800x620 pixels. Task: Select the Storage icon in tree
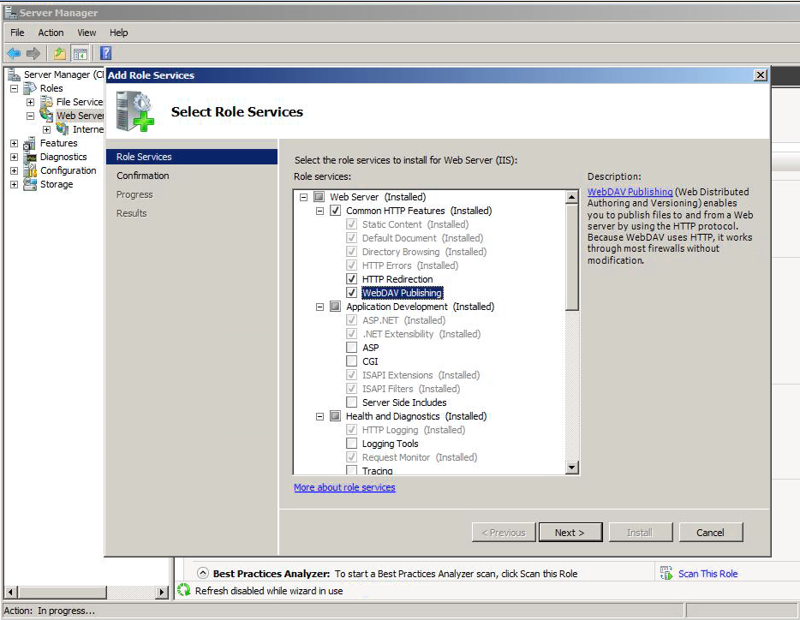pyautogui.click(x=30, y=184)
